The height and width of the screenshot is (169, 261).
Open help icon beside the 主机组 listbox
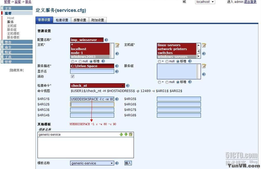coord(204,54)
